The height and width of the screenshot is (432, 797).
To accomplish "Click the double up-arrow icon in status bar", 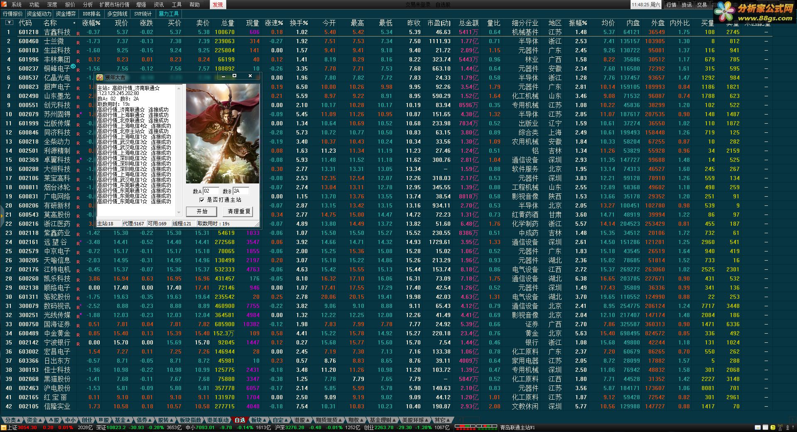I will (x=787, y=427).
